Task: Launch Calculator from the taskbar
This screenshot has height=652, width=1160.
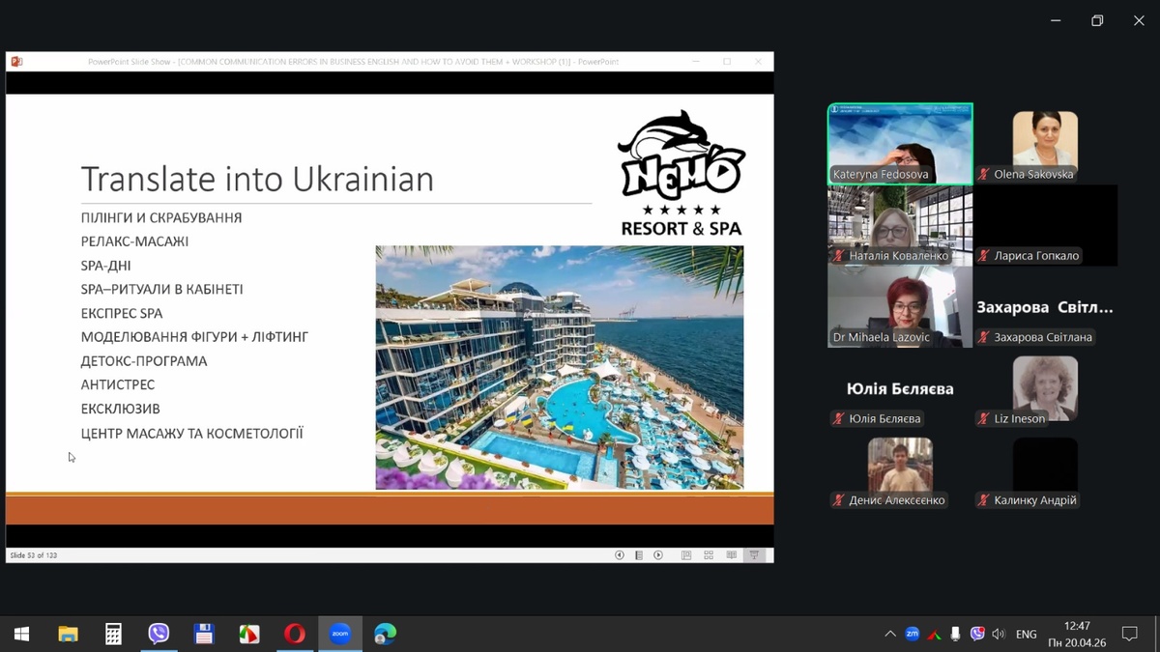Action: pyautogui.click(x=113, y=634)
